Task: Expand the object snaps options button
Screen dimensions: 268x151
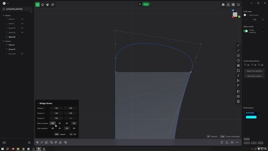Action: click(264, 31)
